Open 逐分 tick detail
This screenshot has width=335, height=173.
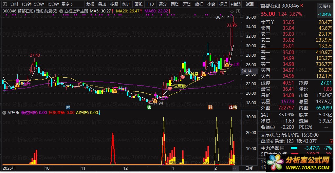(163, 4)
